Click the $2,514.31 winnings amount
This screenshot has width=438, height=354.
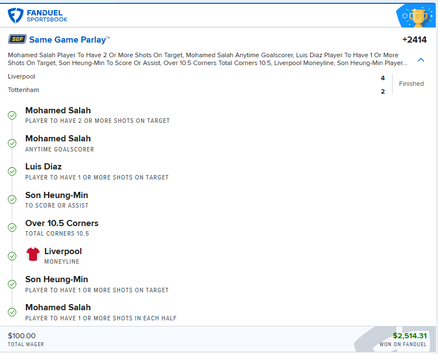[410, 335]
